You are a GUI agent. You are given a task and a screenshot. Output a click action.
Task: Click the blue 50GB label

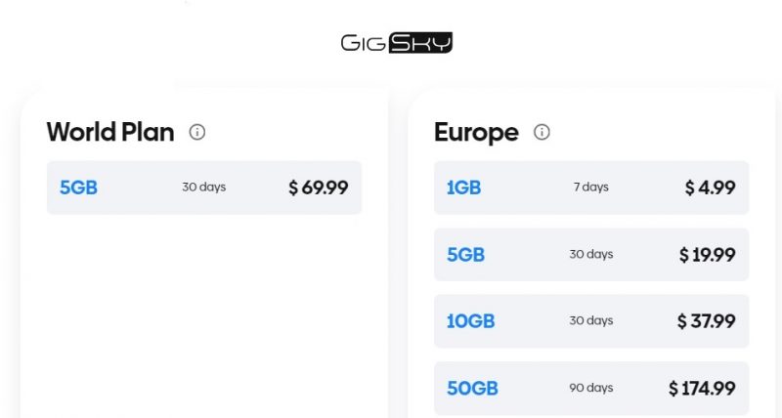click(472, 389)
